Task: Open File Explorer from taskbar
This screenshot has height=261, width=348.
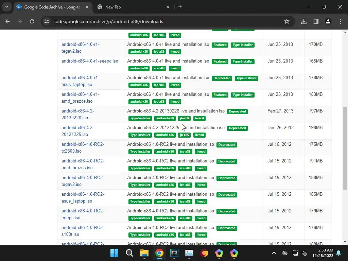Action: [x=144, y=253]
